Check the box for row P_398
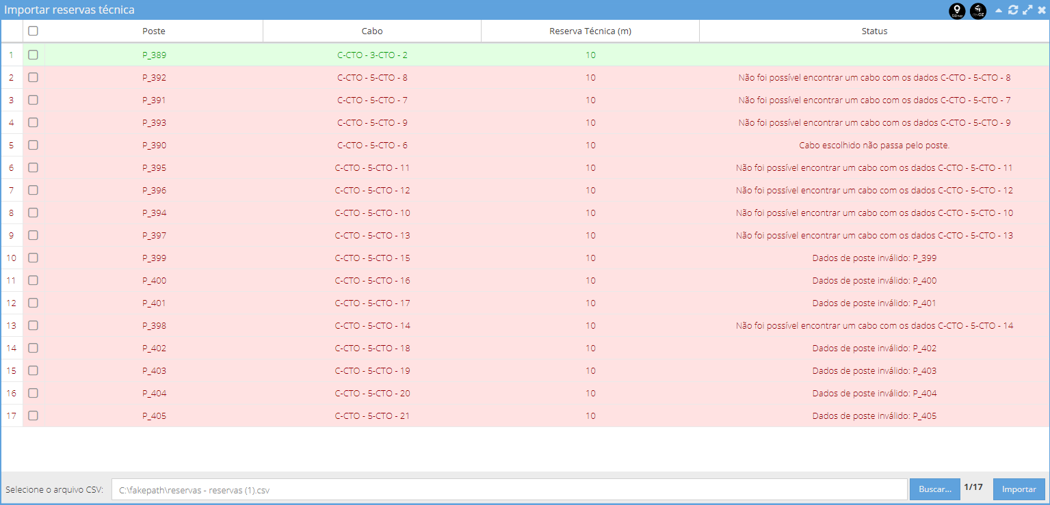This screenshot has height=505, width=1050. [x=33, y=325]
